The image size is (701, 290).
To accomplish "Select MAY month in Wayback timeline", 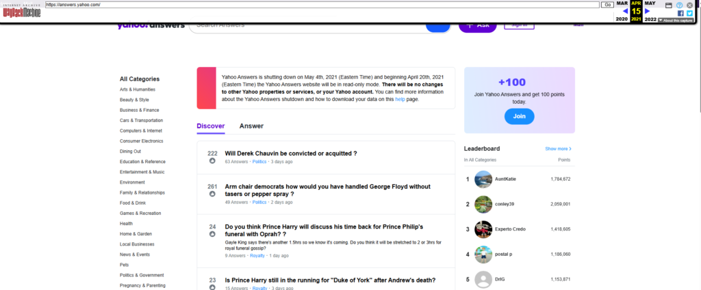I will [650, 3].
